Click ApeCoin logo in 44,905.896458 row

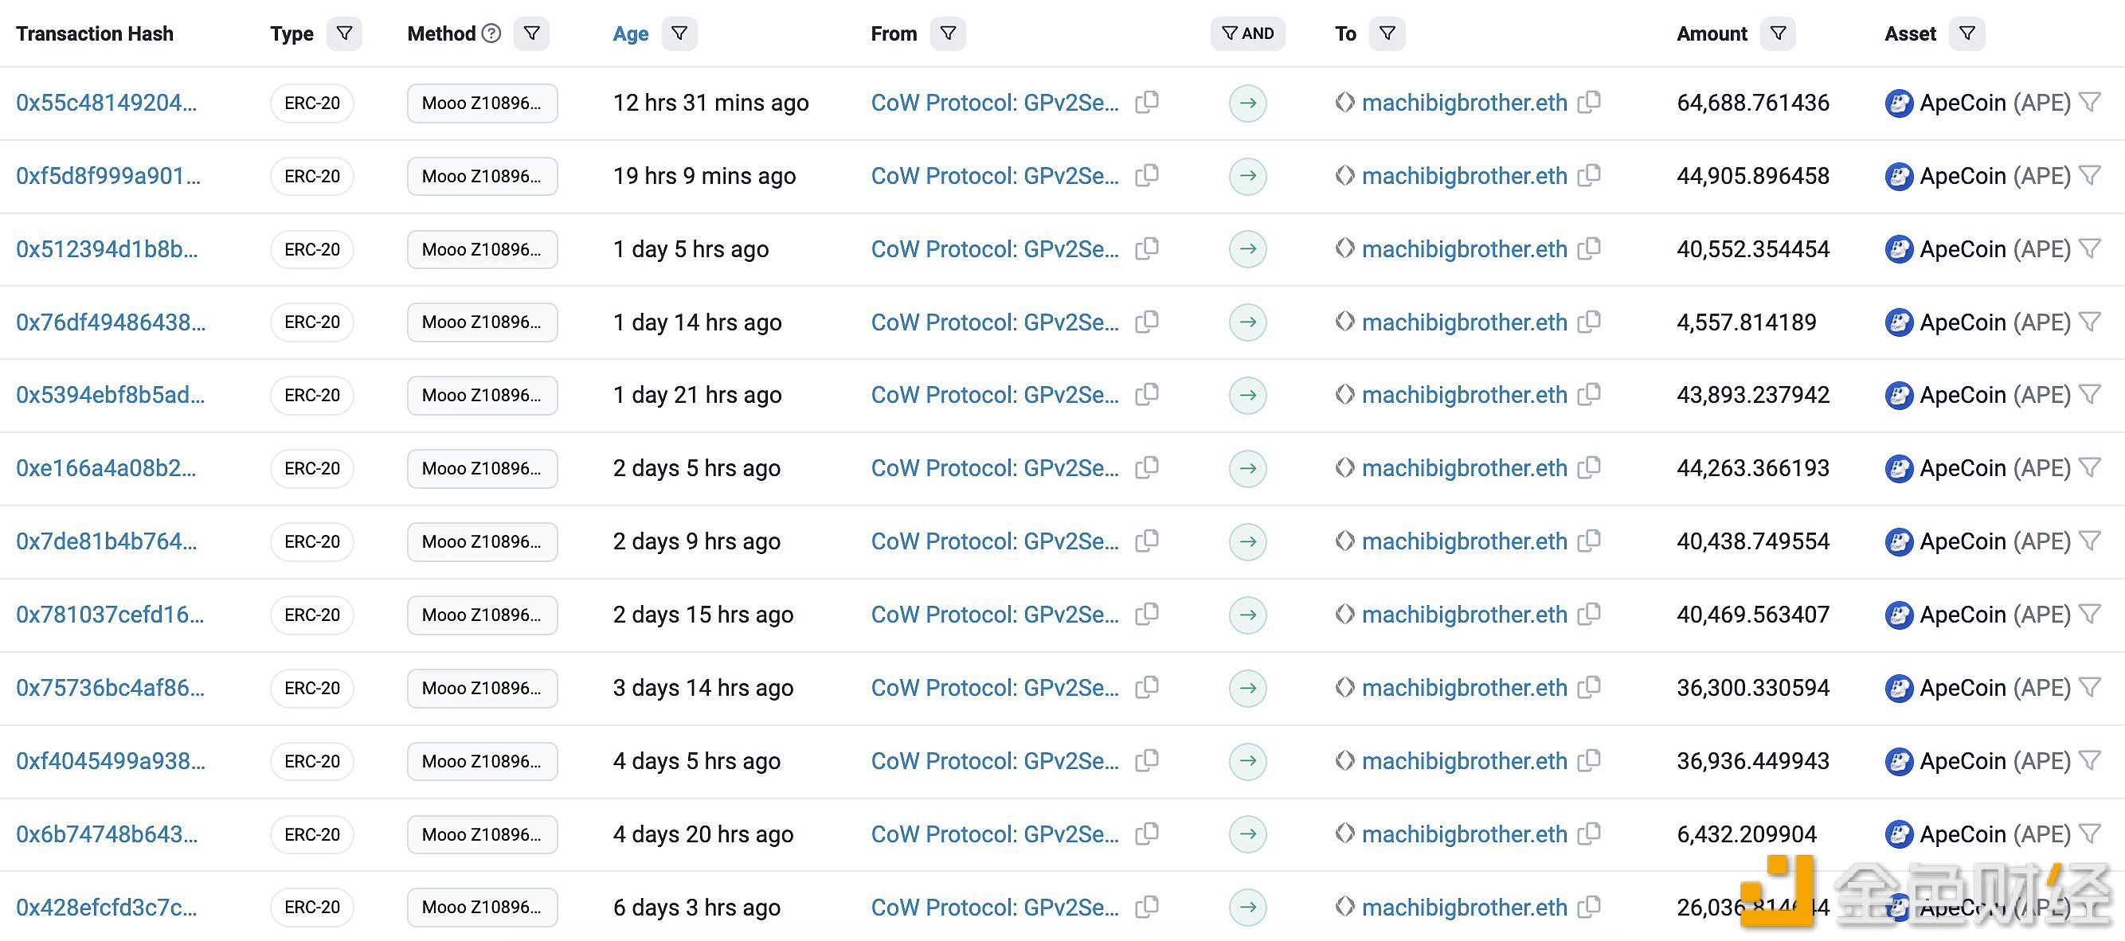[x=1899, y=177]
